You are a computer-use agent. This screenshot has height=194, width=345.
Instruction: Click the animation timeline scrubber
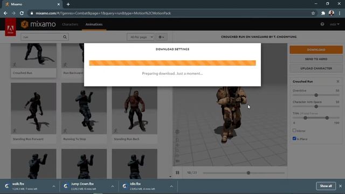point(249,173)
